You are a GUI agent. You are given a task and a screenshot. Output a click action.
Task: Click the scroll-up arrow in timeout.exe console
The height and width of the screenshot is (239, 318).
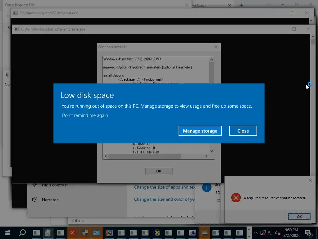point(311,21)
